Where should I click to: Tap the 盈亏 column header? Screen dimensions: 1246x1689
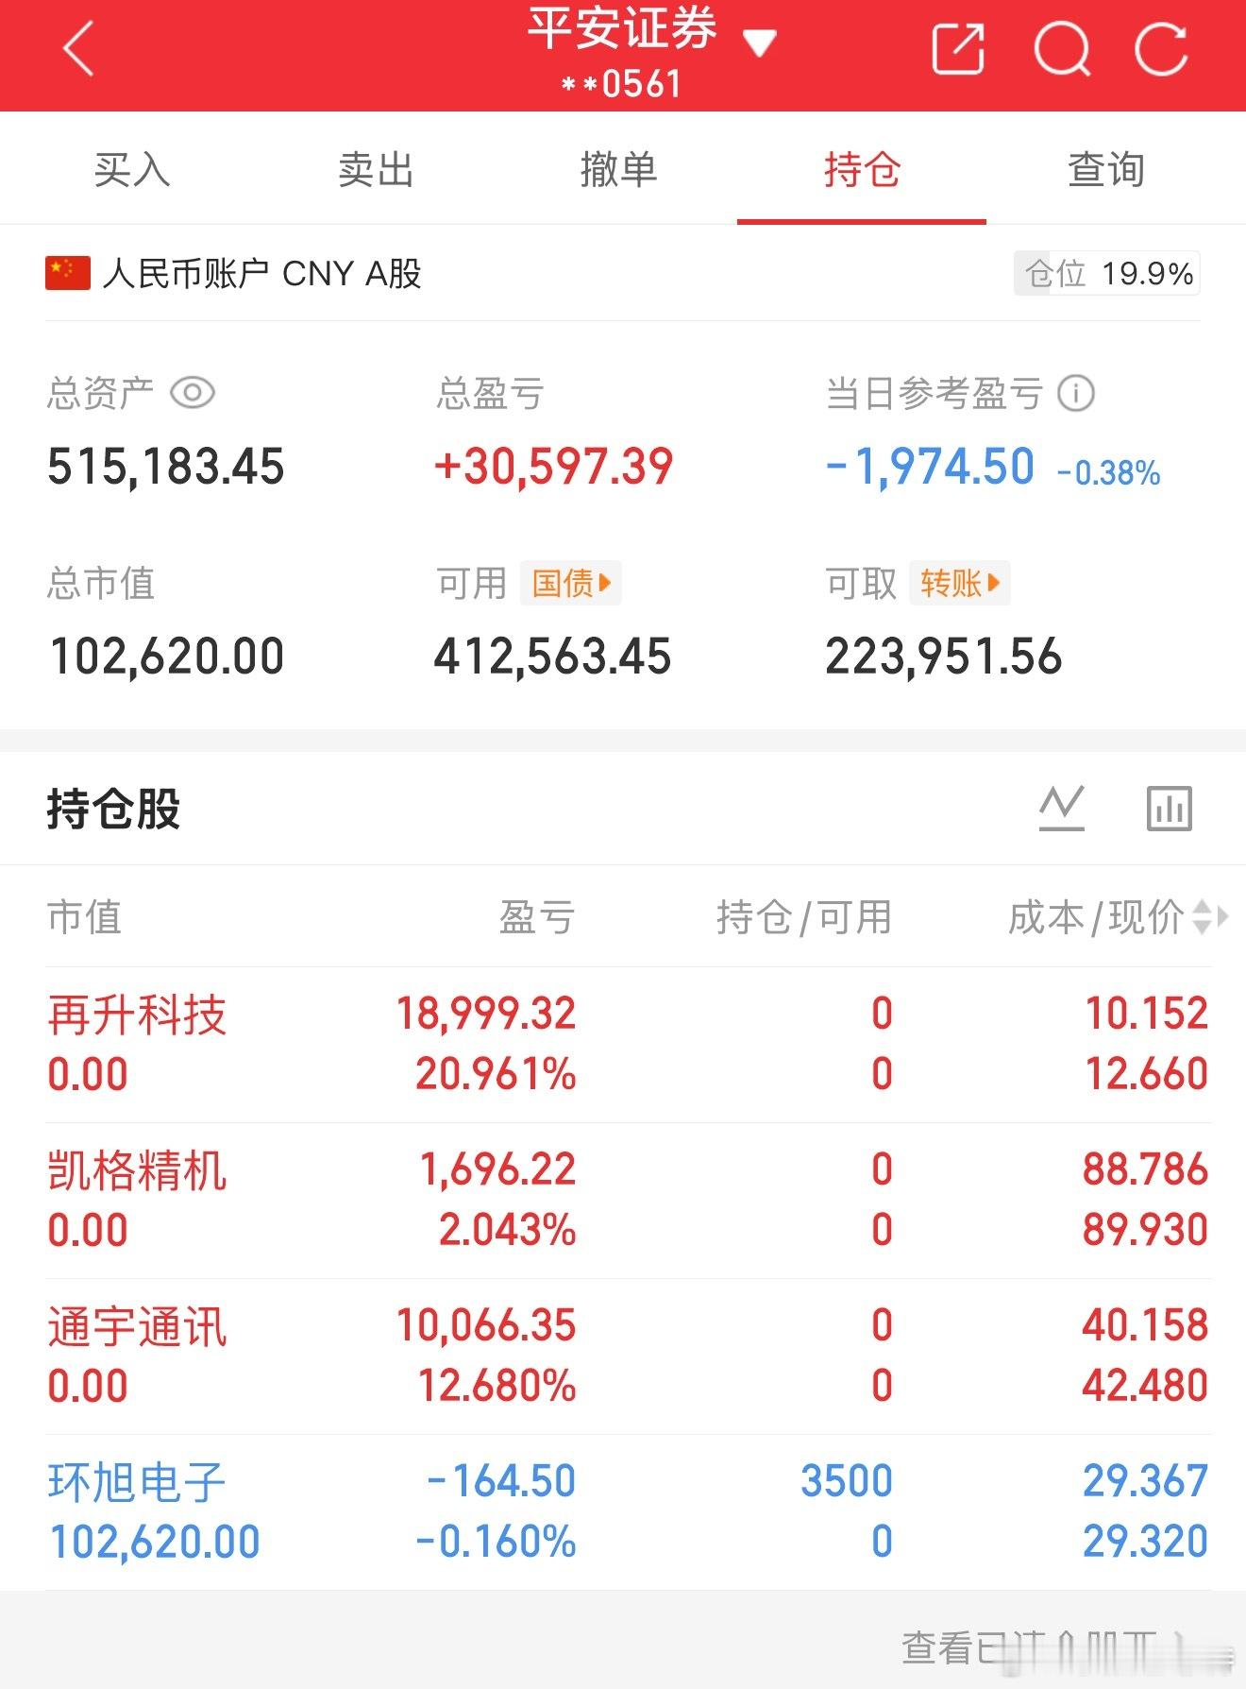537,917
